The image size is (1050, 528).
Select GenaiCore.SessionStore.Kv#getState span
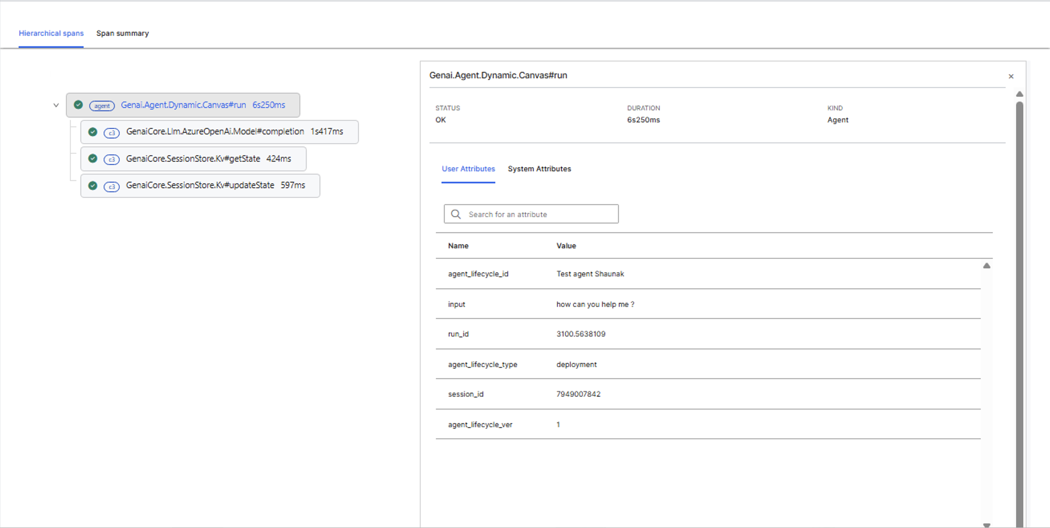point(193,158)
